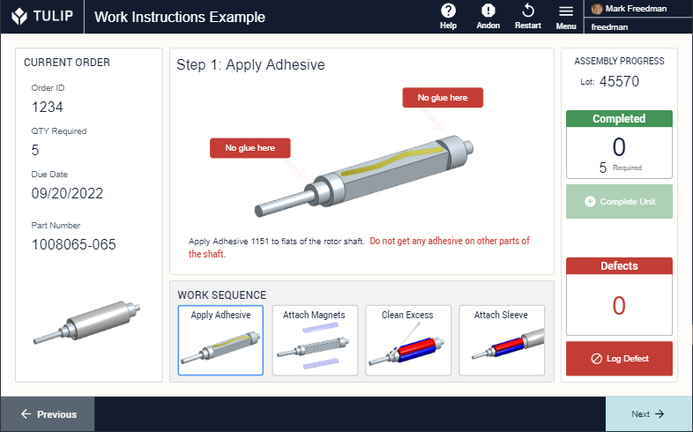The width and height of the screenshot is (693, 432).
Task: Go back with the Previous button
Action: pyautogui.click(x=48, y=413)
